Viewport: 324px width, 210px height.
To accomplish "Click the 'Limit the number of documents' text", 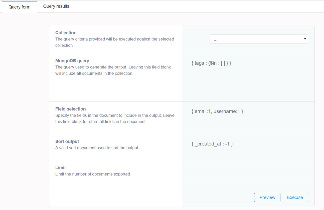I will 92,174.
